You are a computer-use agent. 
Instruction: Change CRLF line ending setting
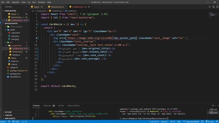pos(179,122)
